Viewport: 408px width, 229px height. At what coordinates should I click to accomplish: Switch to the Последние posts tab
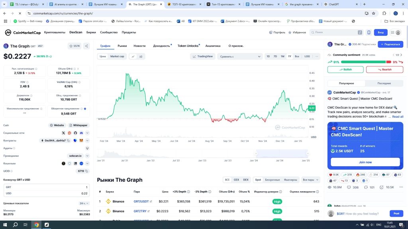[384, 83]
